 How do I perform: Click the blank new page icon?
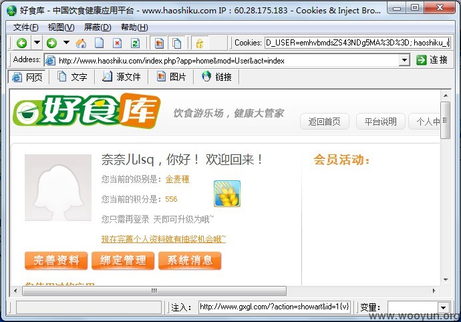(x=99, y=43)
